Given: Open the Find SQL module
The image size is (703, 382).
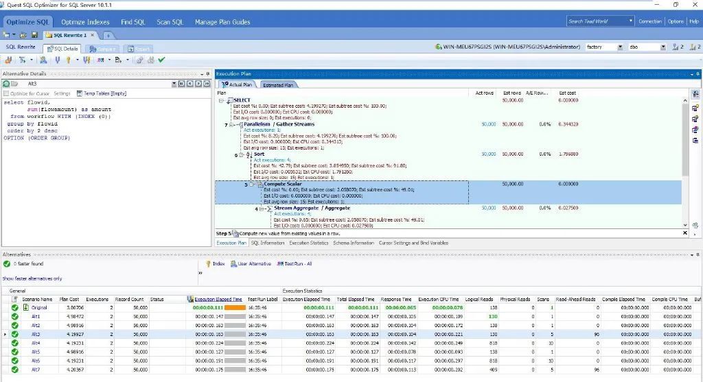Looking at the screenshot, I should pyautogui.click(x=132, y=22).
